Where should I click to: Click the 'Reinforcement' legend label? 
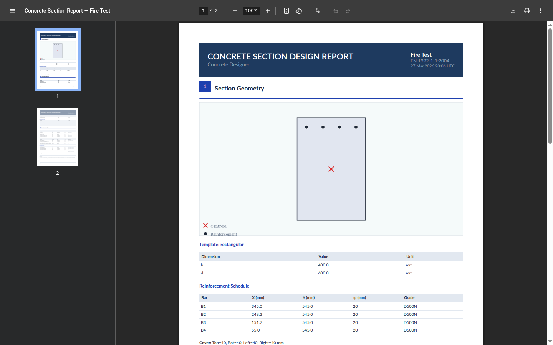(x=224, y=234)
